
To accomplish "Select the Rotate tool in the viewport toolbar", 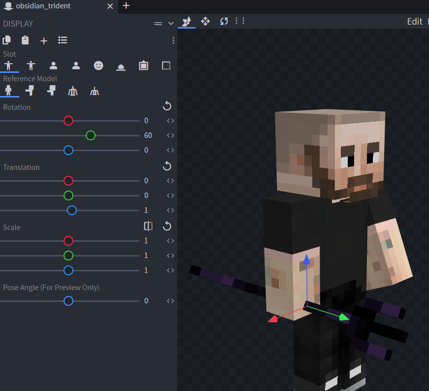I will (224, 21).
